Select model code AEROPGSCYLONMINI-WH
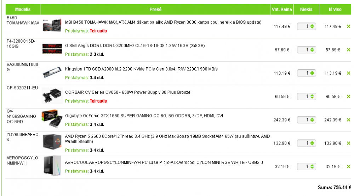 tap(22, 161)
